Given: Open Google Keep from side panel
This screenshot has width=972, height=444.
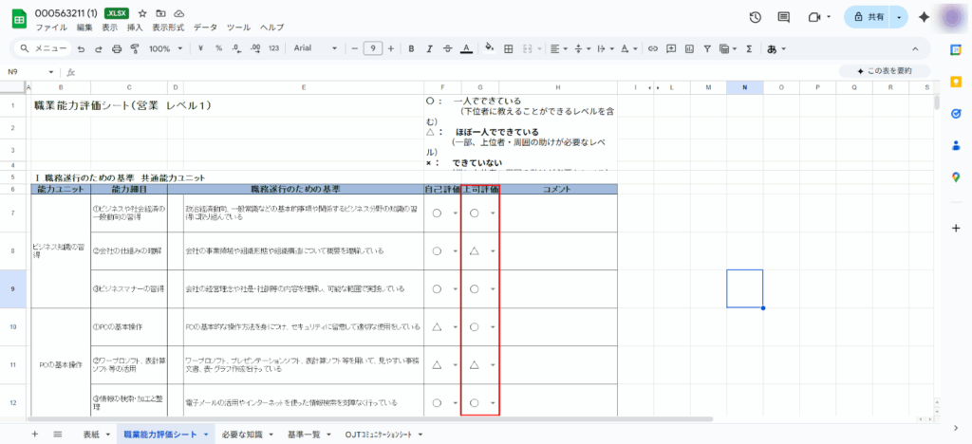Looking at the screenshot, I should click(956, 82).
